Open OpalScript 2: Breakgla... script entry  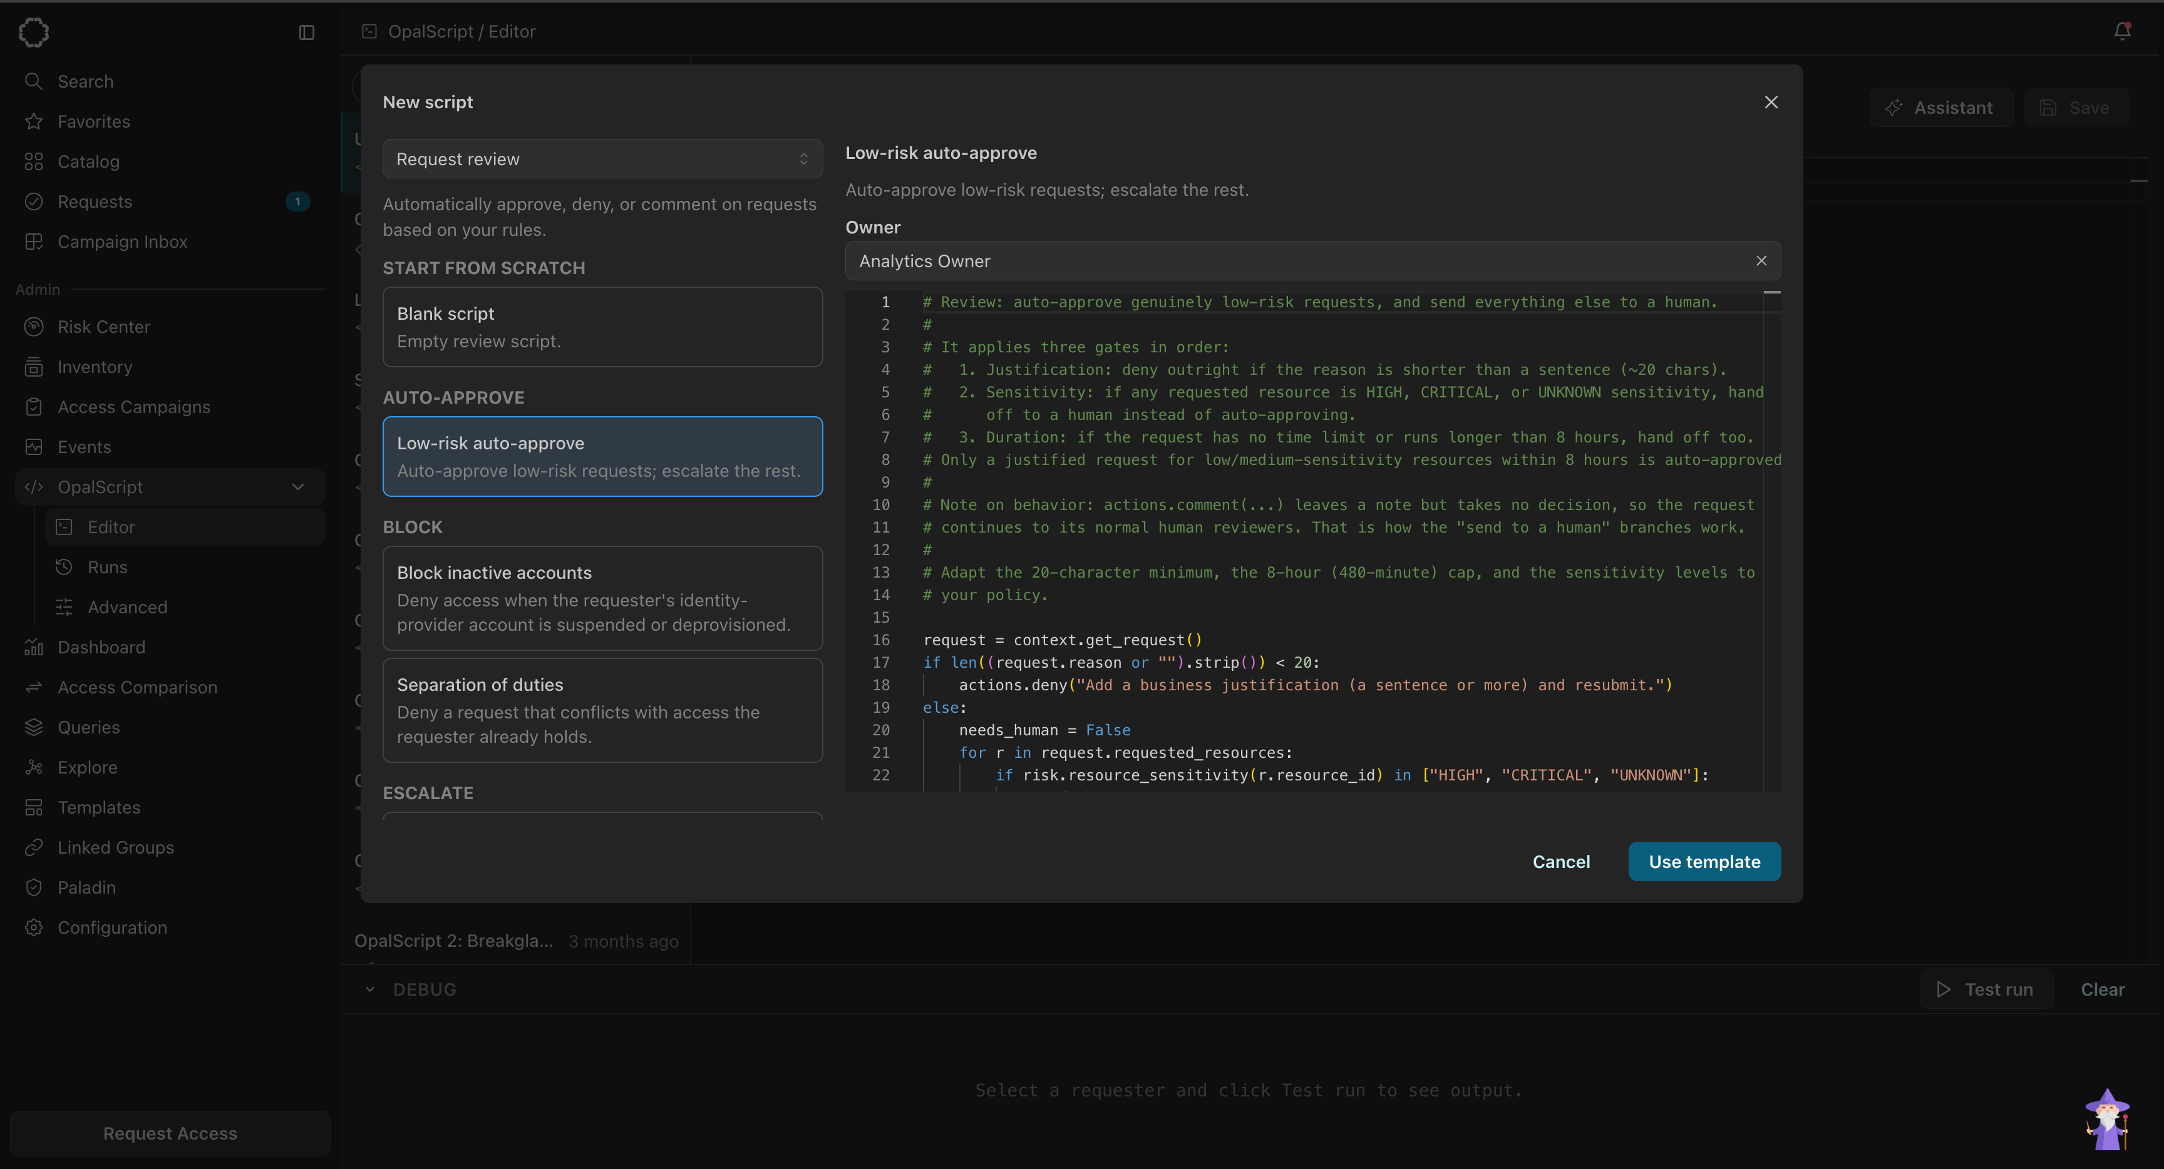pos(516,941)
